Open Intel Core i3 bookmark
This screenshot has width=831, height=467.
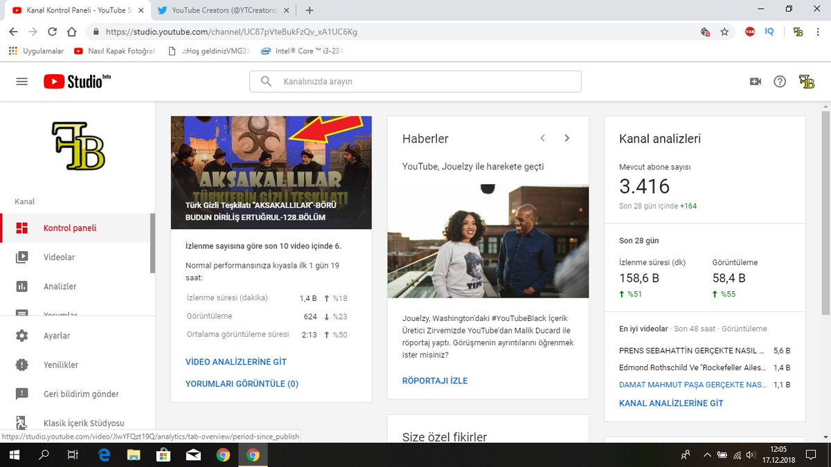(302, 51)
